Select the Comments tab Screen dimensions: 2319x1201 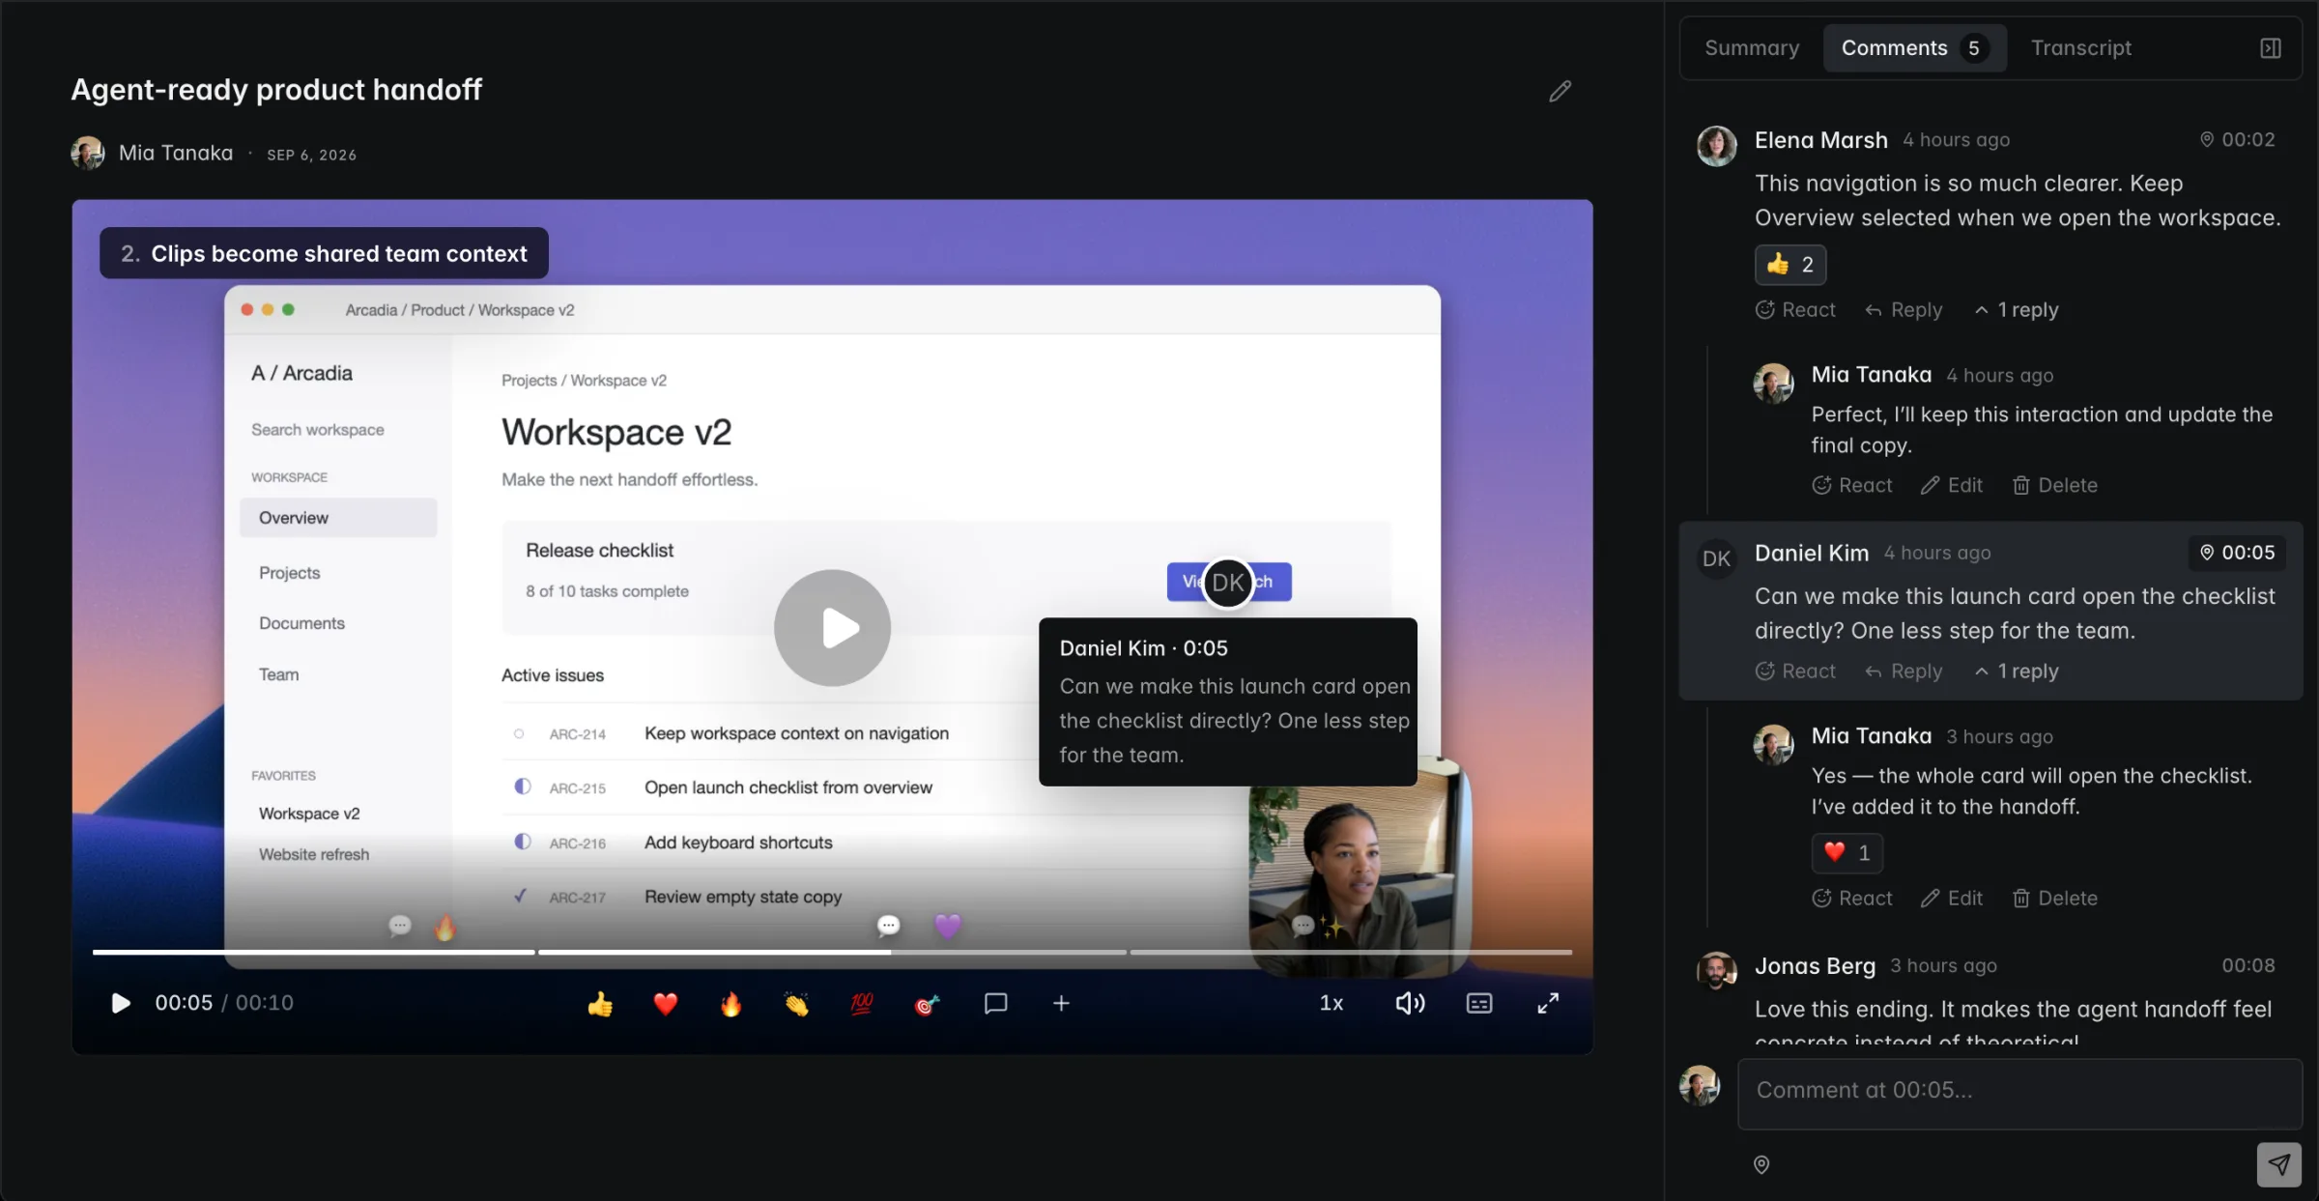click(1914, 48)
